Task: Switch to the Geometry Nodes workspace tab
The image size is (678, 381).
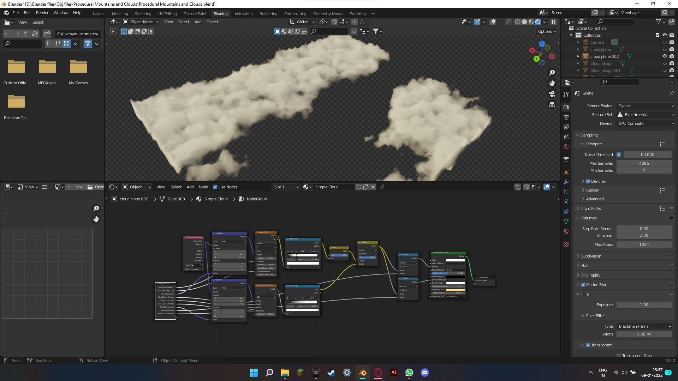Action: [328, 14]
